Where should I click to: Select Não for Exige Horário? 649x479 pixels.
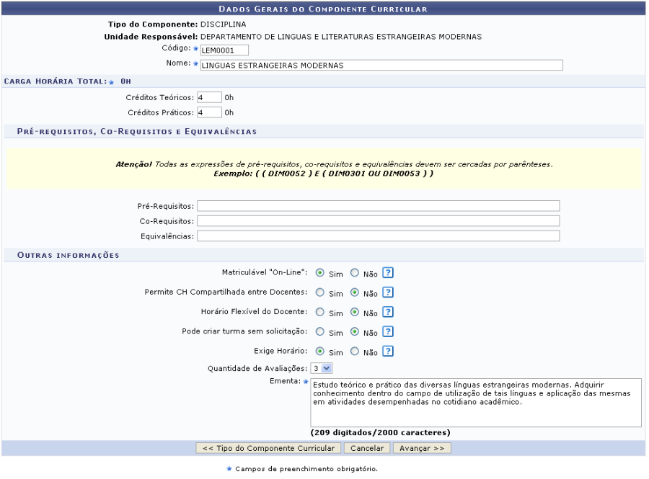point(354,352)
